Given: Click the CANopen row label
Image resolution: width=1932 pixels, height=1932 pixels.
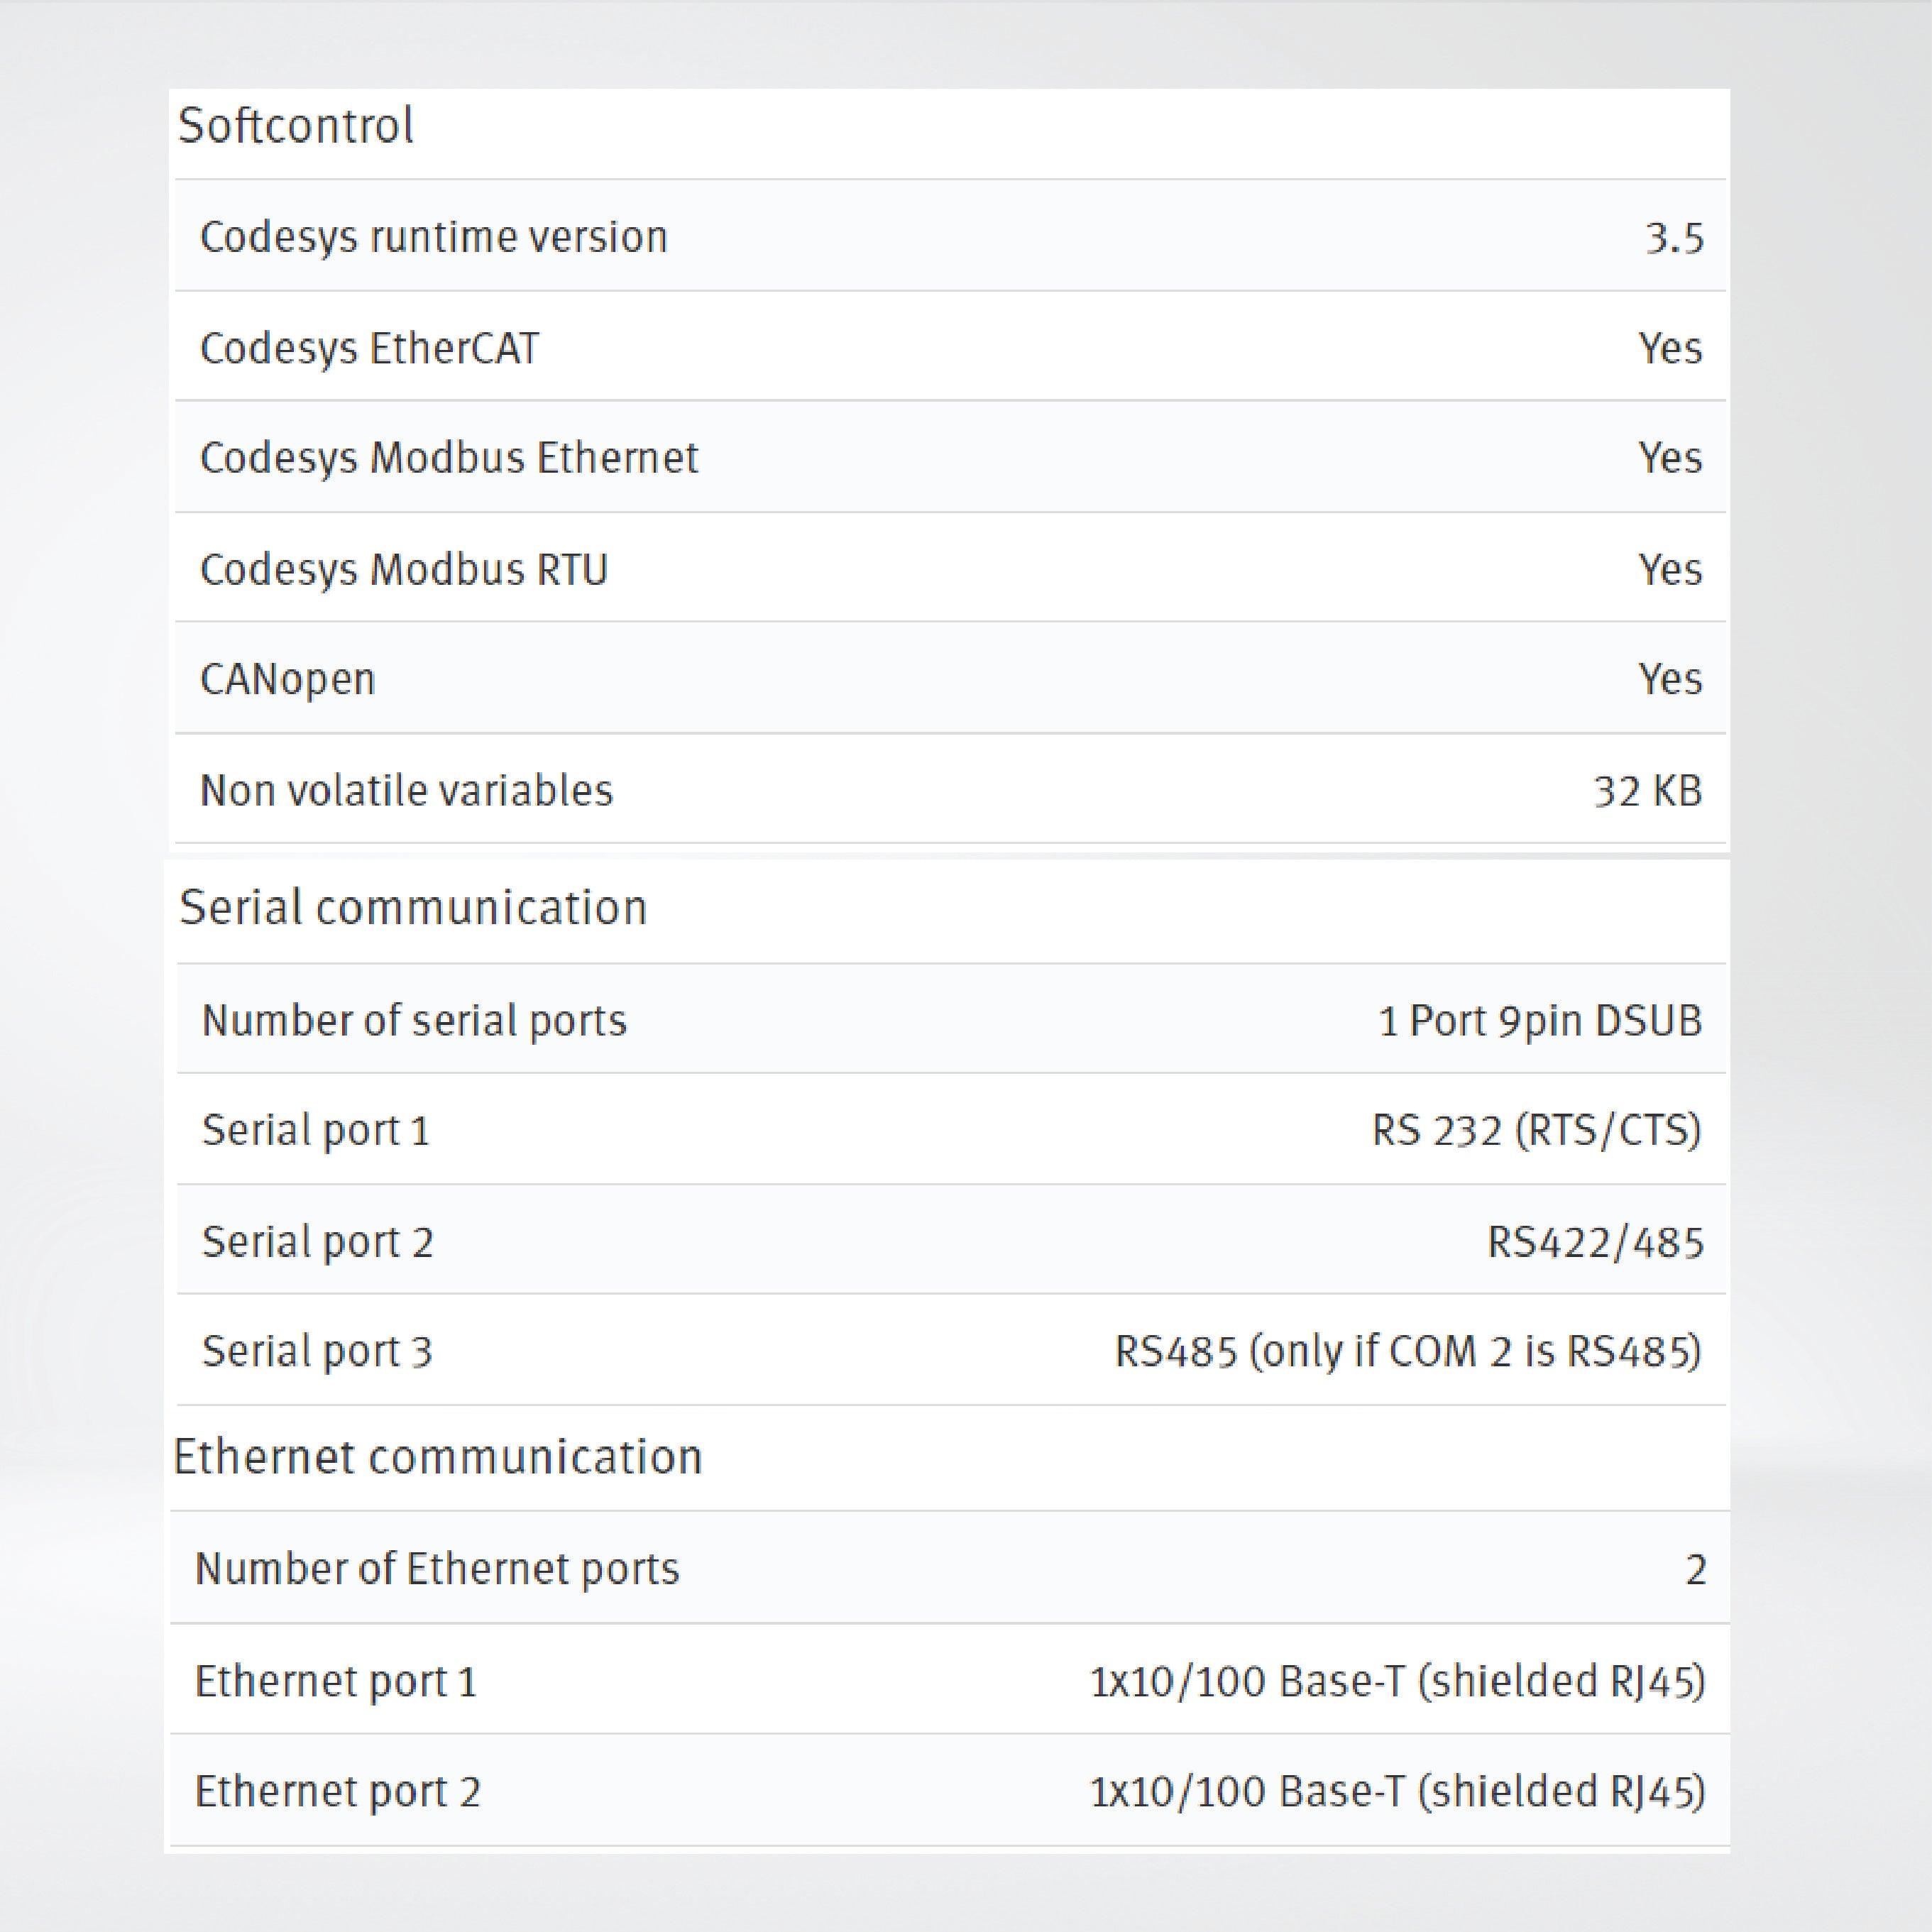Looking at the screenshot, I should point(287,679).
